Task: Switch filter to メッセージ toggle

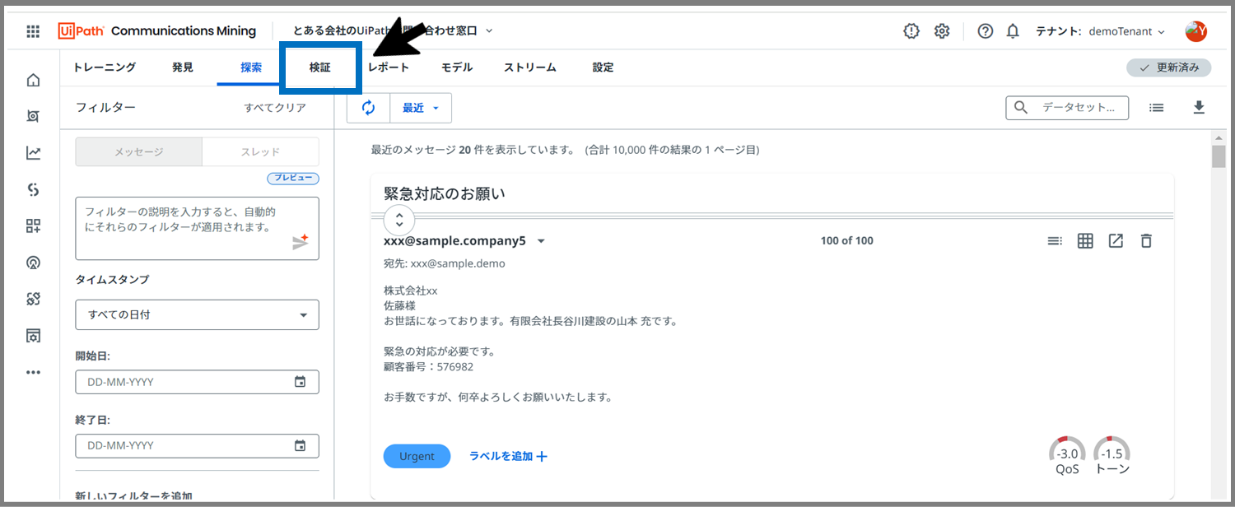Action: (x=138, y=152)
